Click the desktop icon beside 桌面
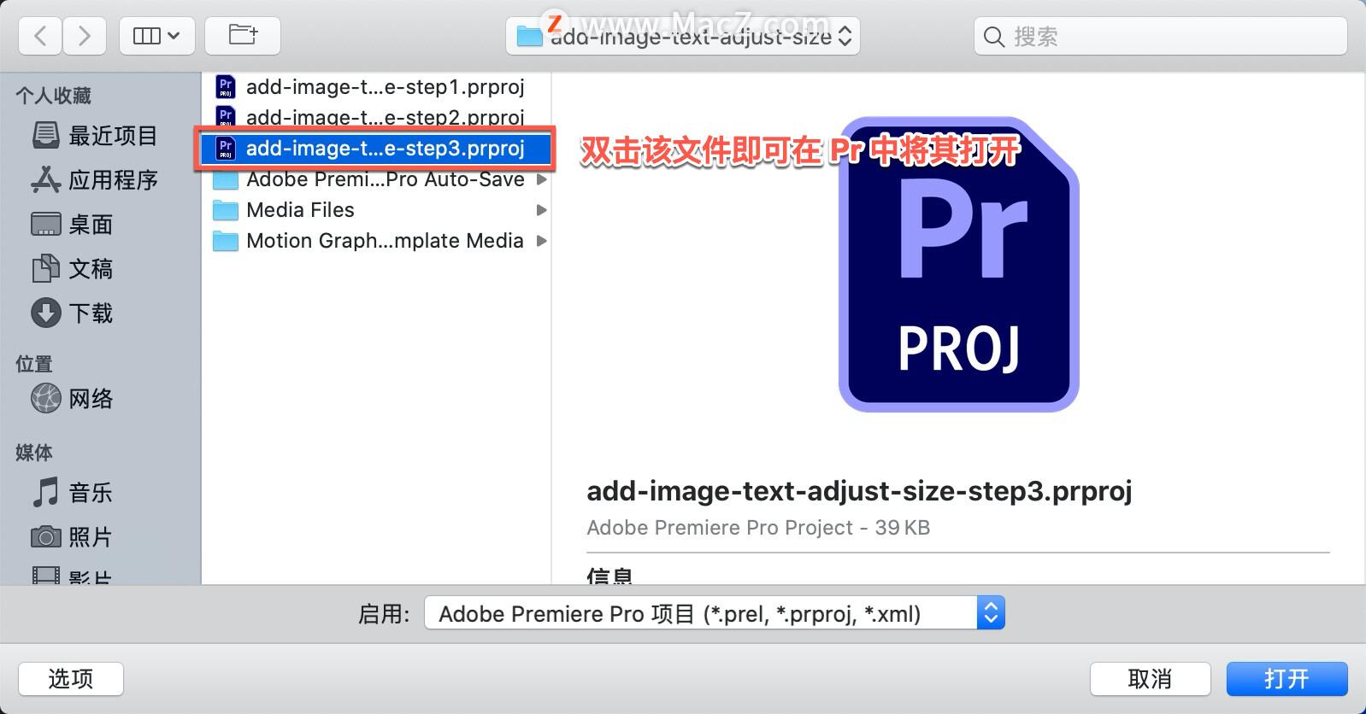The width and height of the screenshot is (1366, 714). coord(46,225)
